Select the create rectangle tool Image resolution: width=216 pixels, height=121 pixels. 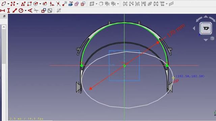(29, 4)
